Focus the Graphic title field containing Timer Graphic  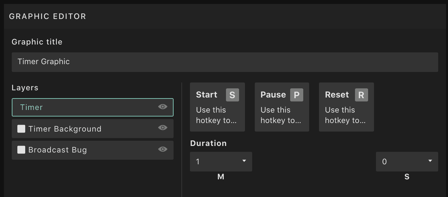(x=225, y=62)
